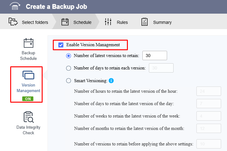Click the Smart Versioning info icon
This screenshot has width=227, height=151.
tap(111, 81)
